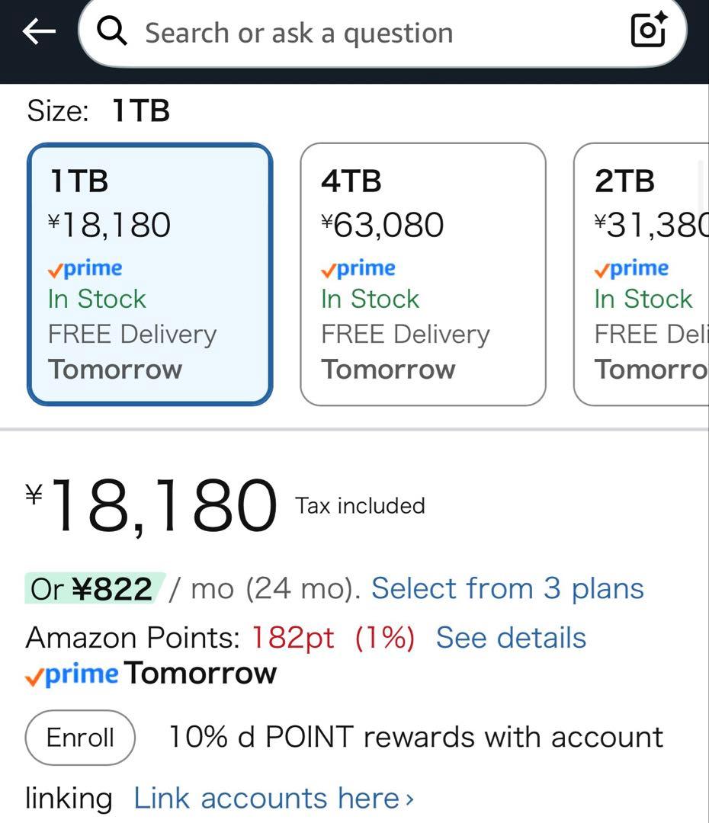The width and height of the screenshot is (709, 823).
Task: Go back using the arrow icon
Action: 39,31
